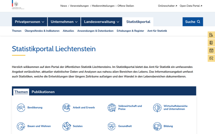Click the Statistikportal Liechtenstein heading

pos(54,49)
